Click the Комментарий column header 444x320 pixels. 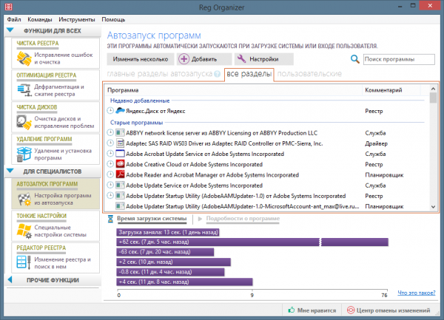[391, 90]
